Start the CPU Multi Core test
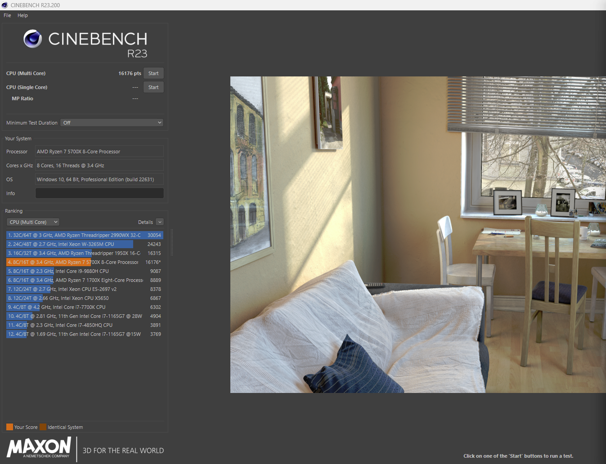The height and width of the screenshot is (464, 606). pos(153,73)
